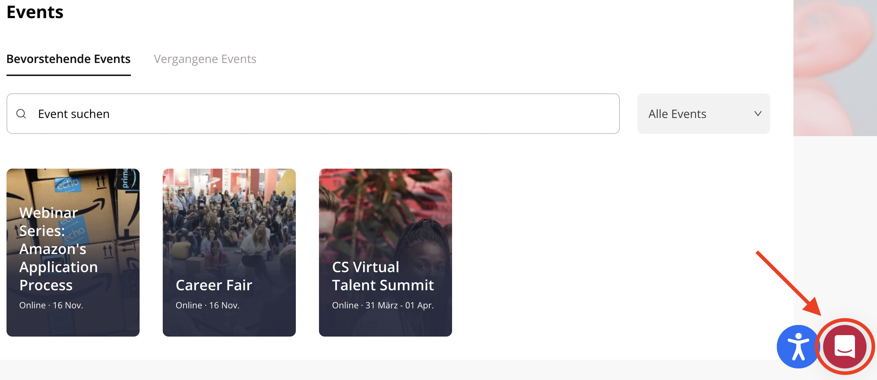Switch to Vergangene Events tab
The image size is (877, 380).
pos(205,59)
